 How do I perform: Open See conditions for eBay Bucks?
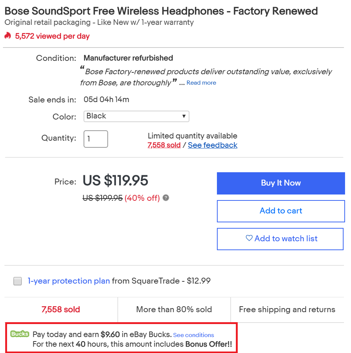click(x=194, y=335)
